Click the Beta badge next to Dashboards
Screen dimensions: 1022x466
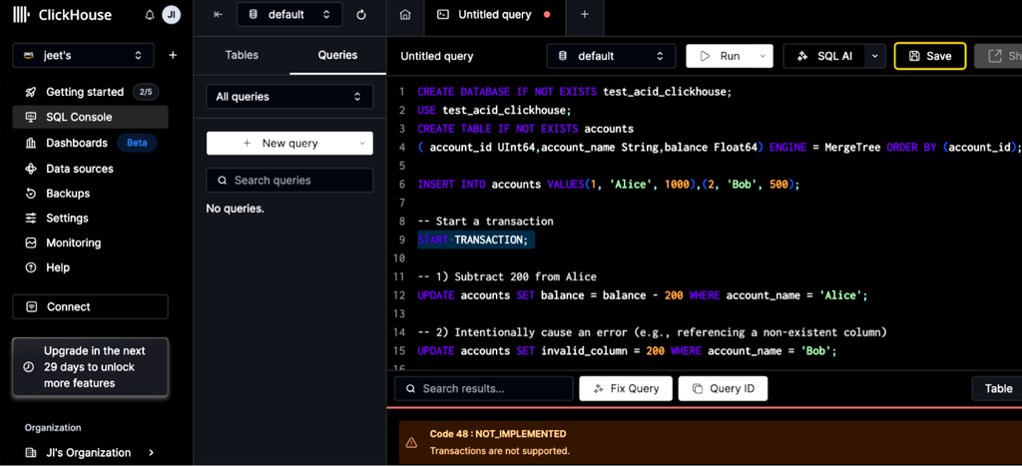[x=136, y=143]
